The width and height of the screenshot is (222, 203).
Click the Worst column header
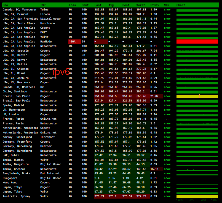[141, 5]
